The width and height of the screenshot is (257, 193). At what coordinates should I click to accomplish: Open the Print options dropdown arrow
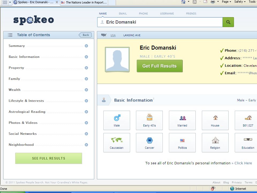tap(218, 2)
